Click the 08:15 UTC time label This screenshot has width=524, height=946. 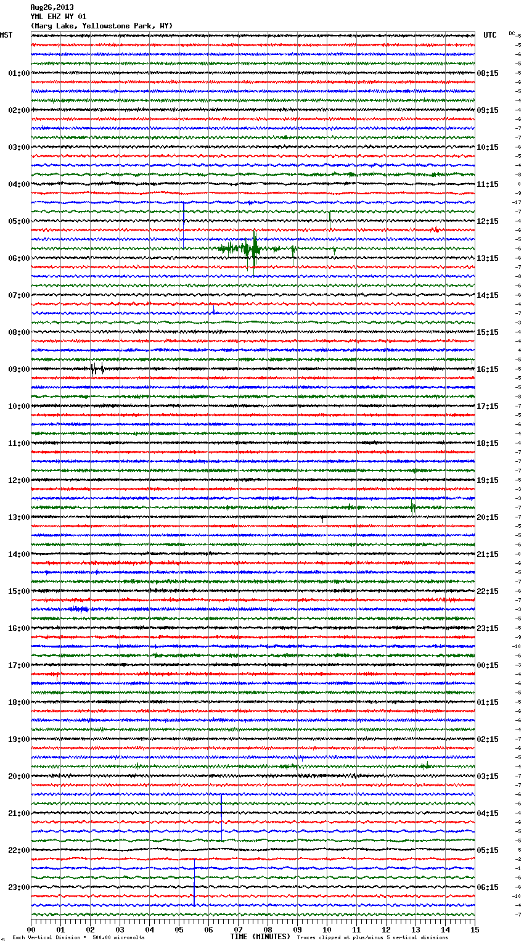point(488,73)
